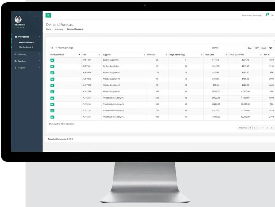Open notifications bell icon

pyautogui.click(x=267, y=15)
